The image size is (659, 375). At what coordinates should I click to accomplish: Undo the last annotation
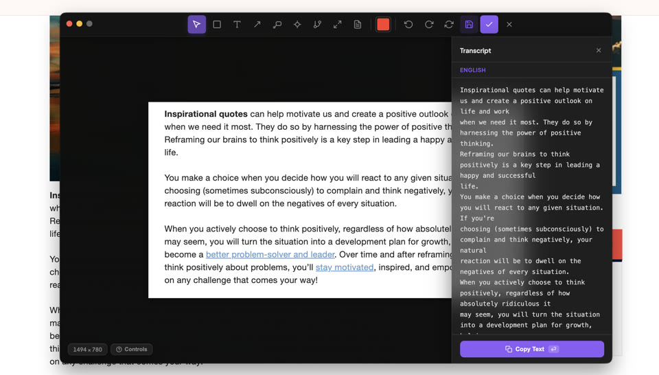[x=408, y=25]
